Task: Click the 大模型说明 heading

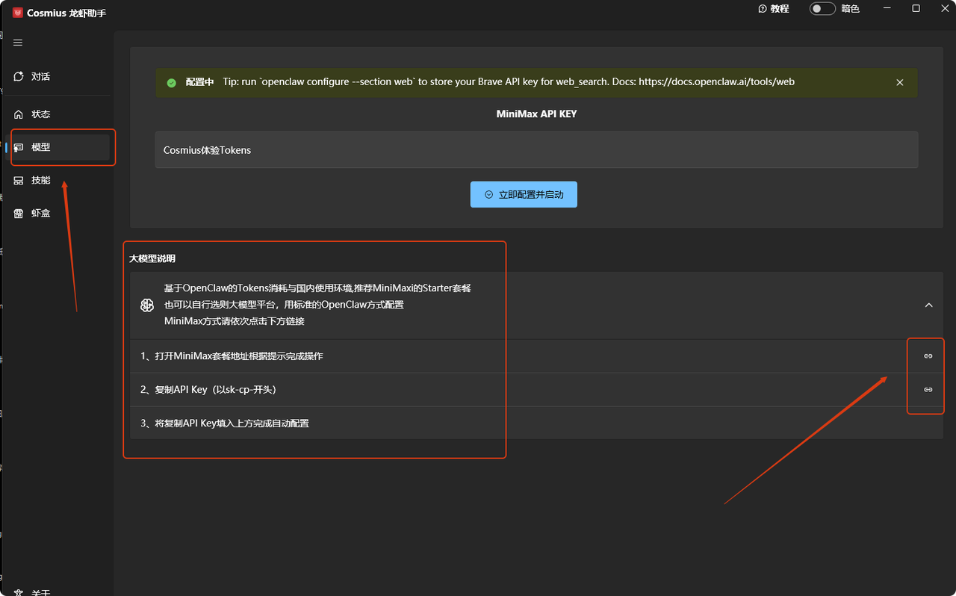Action: pos(152,258)
